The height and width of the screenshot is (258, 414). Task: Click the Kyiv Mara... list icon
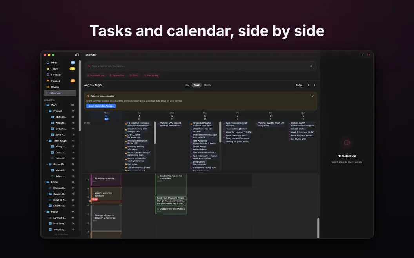[x=50, y=217]
